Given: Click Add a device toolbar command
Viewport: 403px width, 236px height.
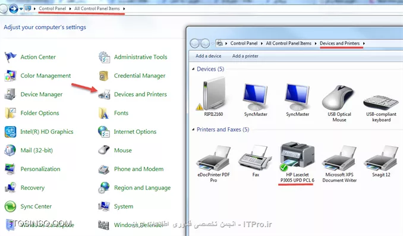Looking at the screenshot, I should (208, 56).
